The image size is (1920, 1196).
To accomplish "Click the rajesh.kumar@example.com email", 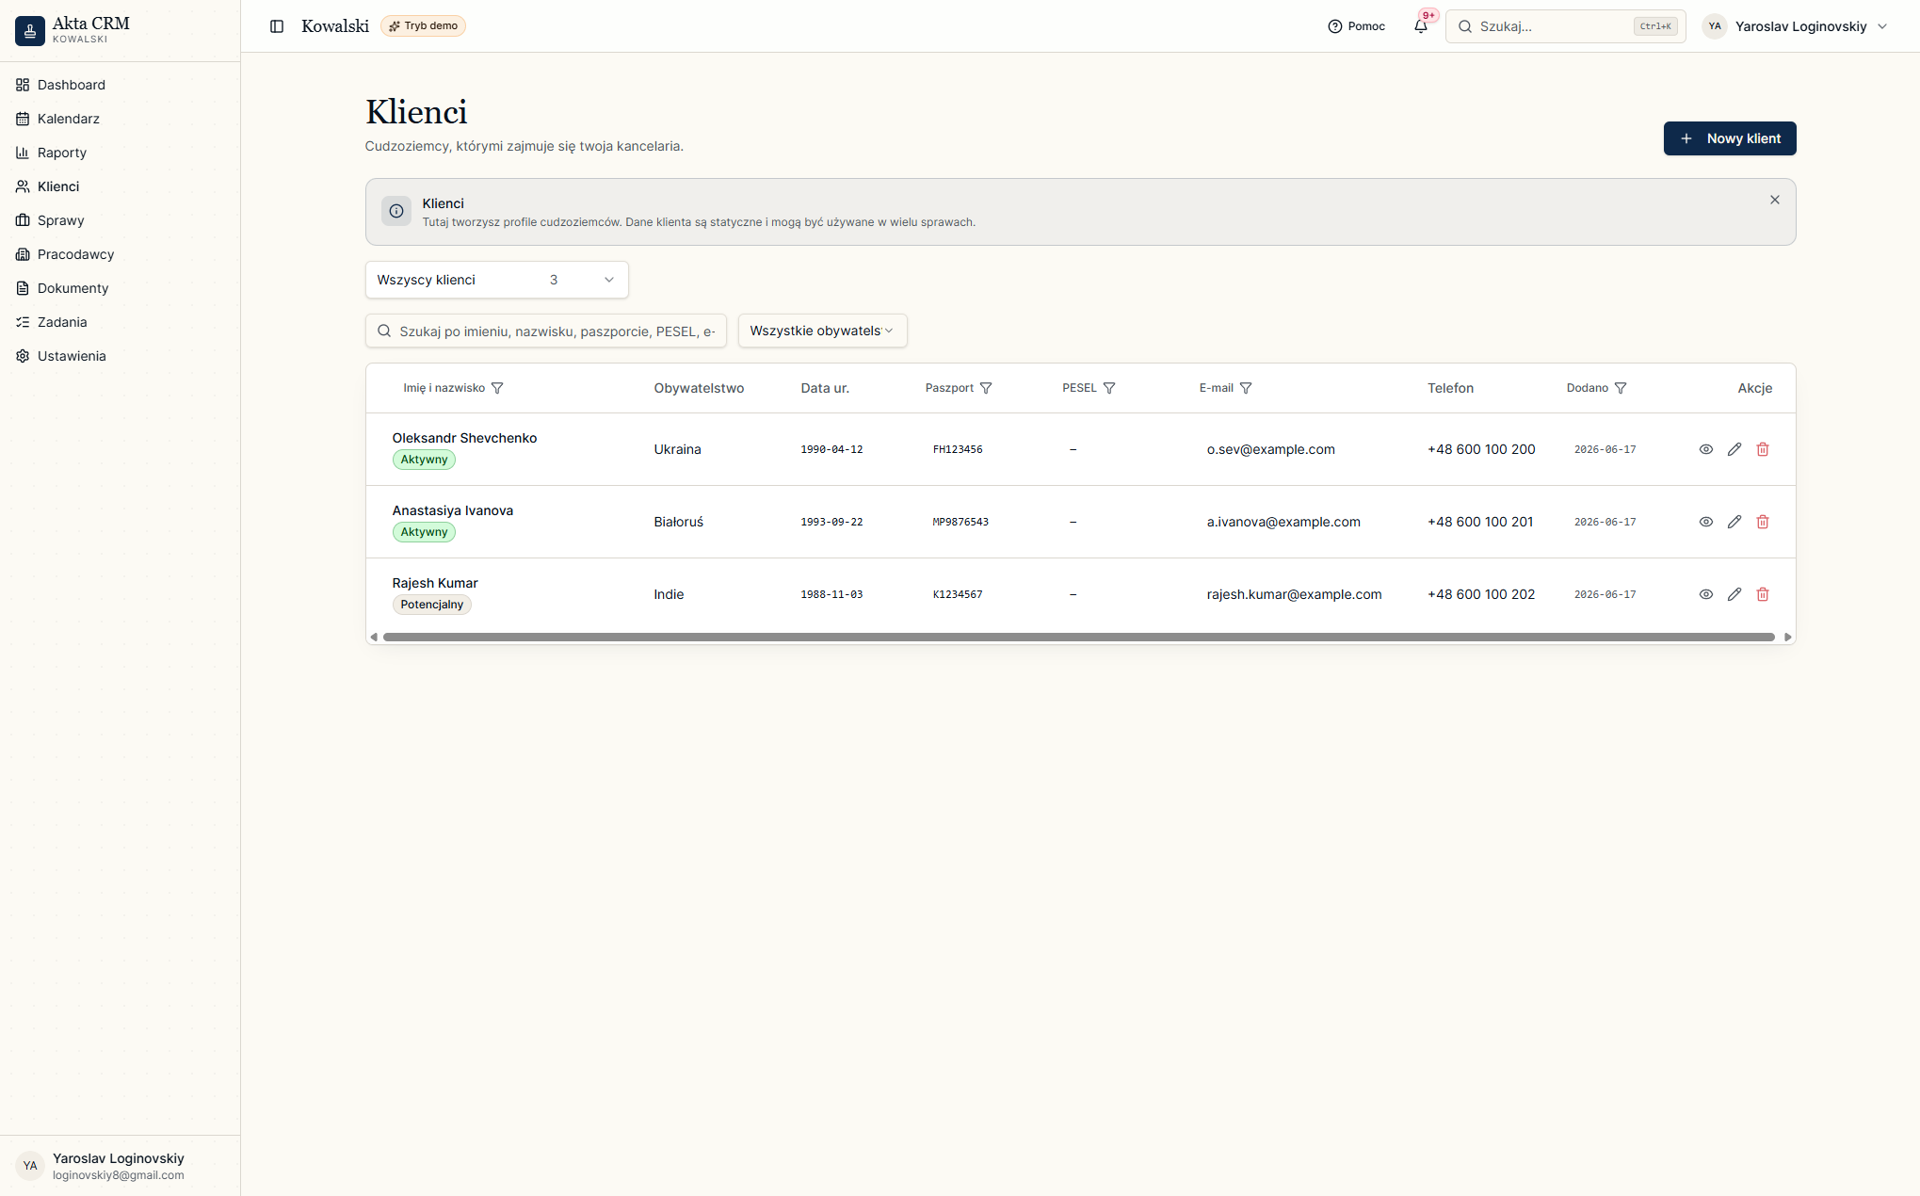I will [x=1294, y=594].
